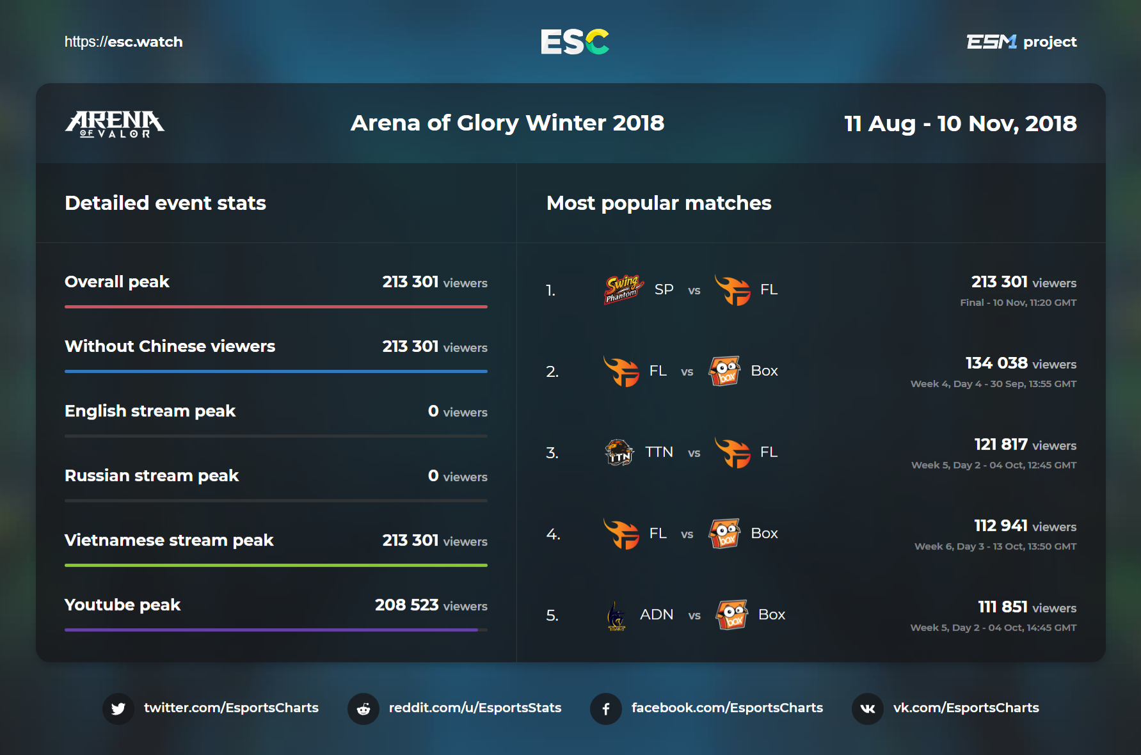Click the Arena of Valor logo
The height and width of the screenshot is (755, 1141).
[115, 123]
